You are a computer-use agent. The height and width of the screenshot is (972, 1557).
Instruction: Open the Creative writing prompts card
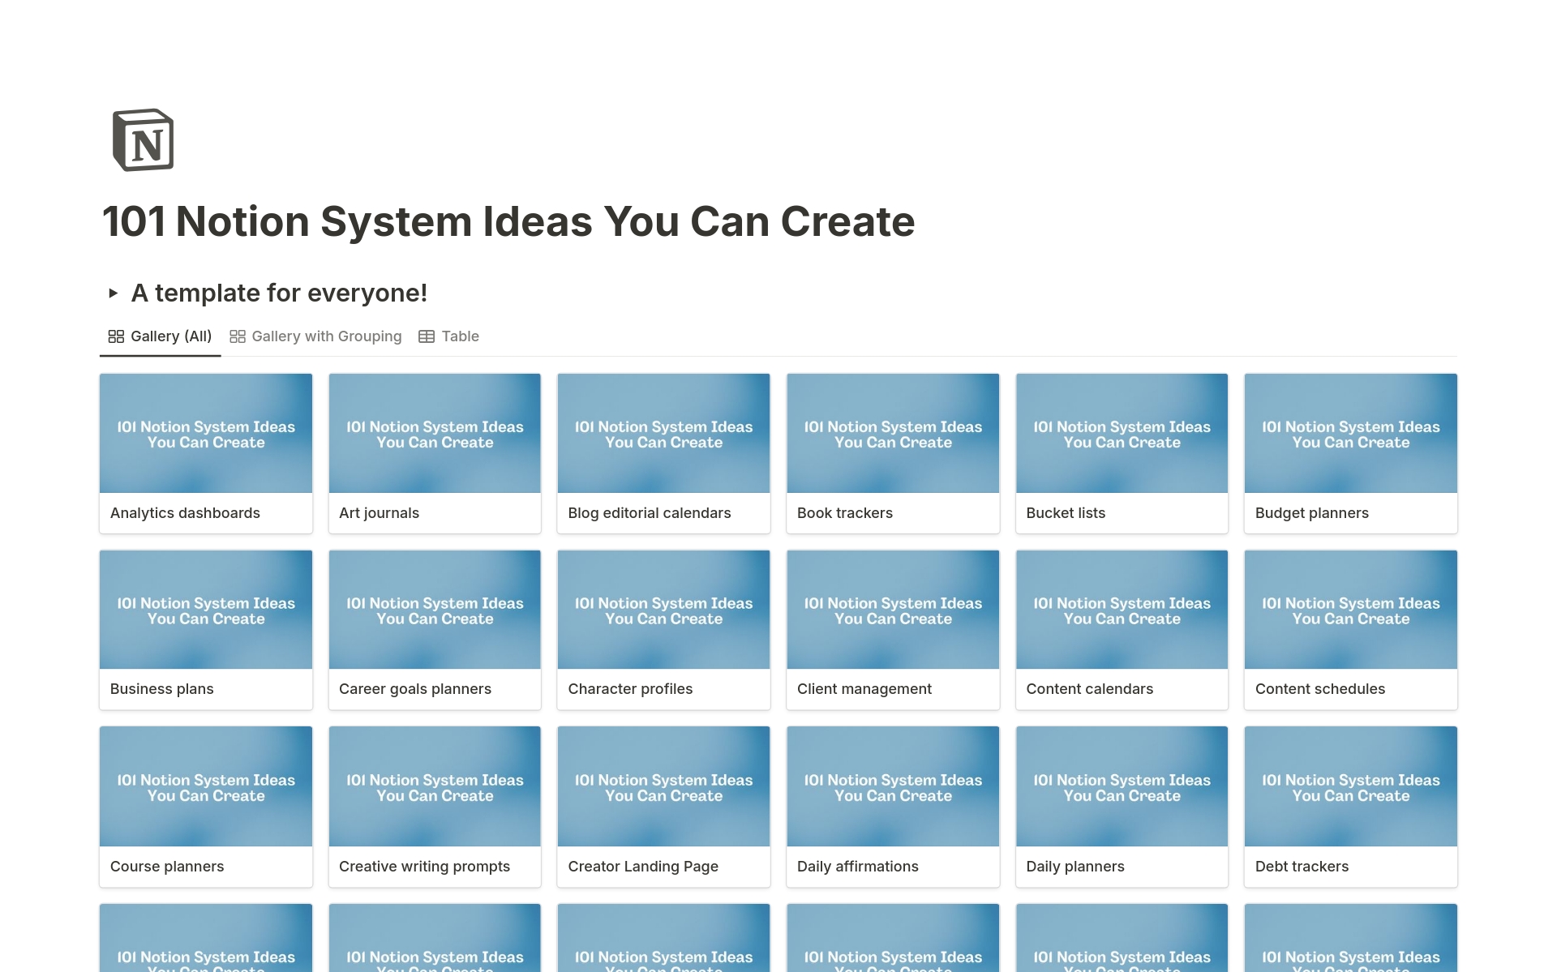point(435,806)
